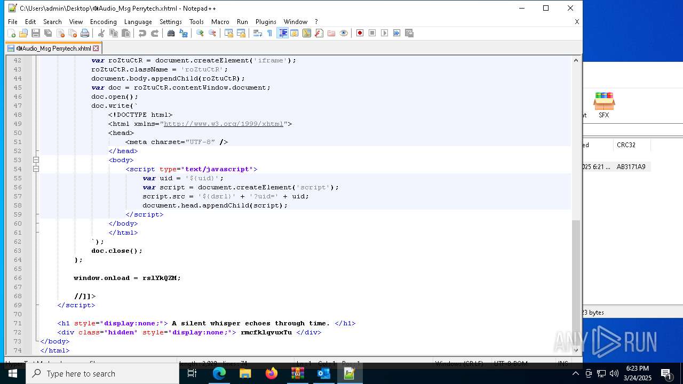Open the Function List icon
This screenshot has height=384, width=683.
319,33
